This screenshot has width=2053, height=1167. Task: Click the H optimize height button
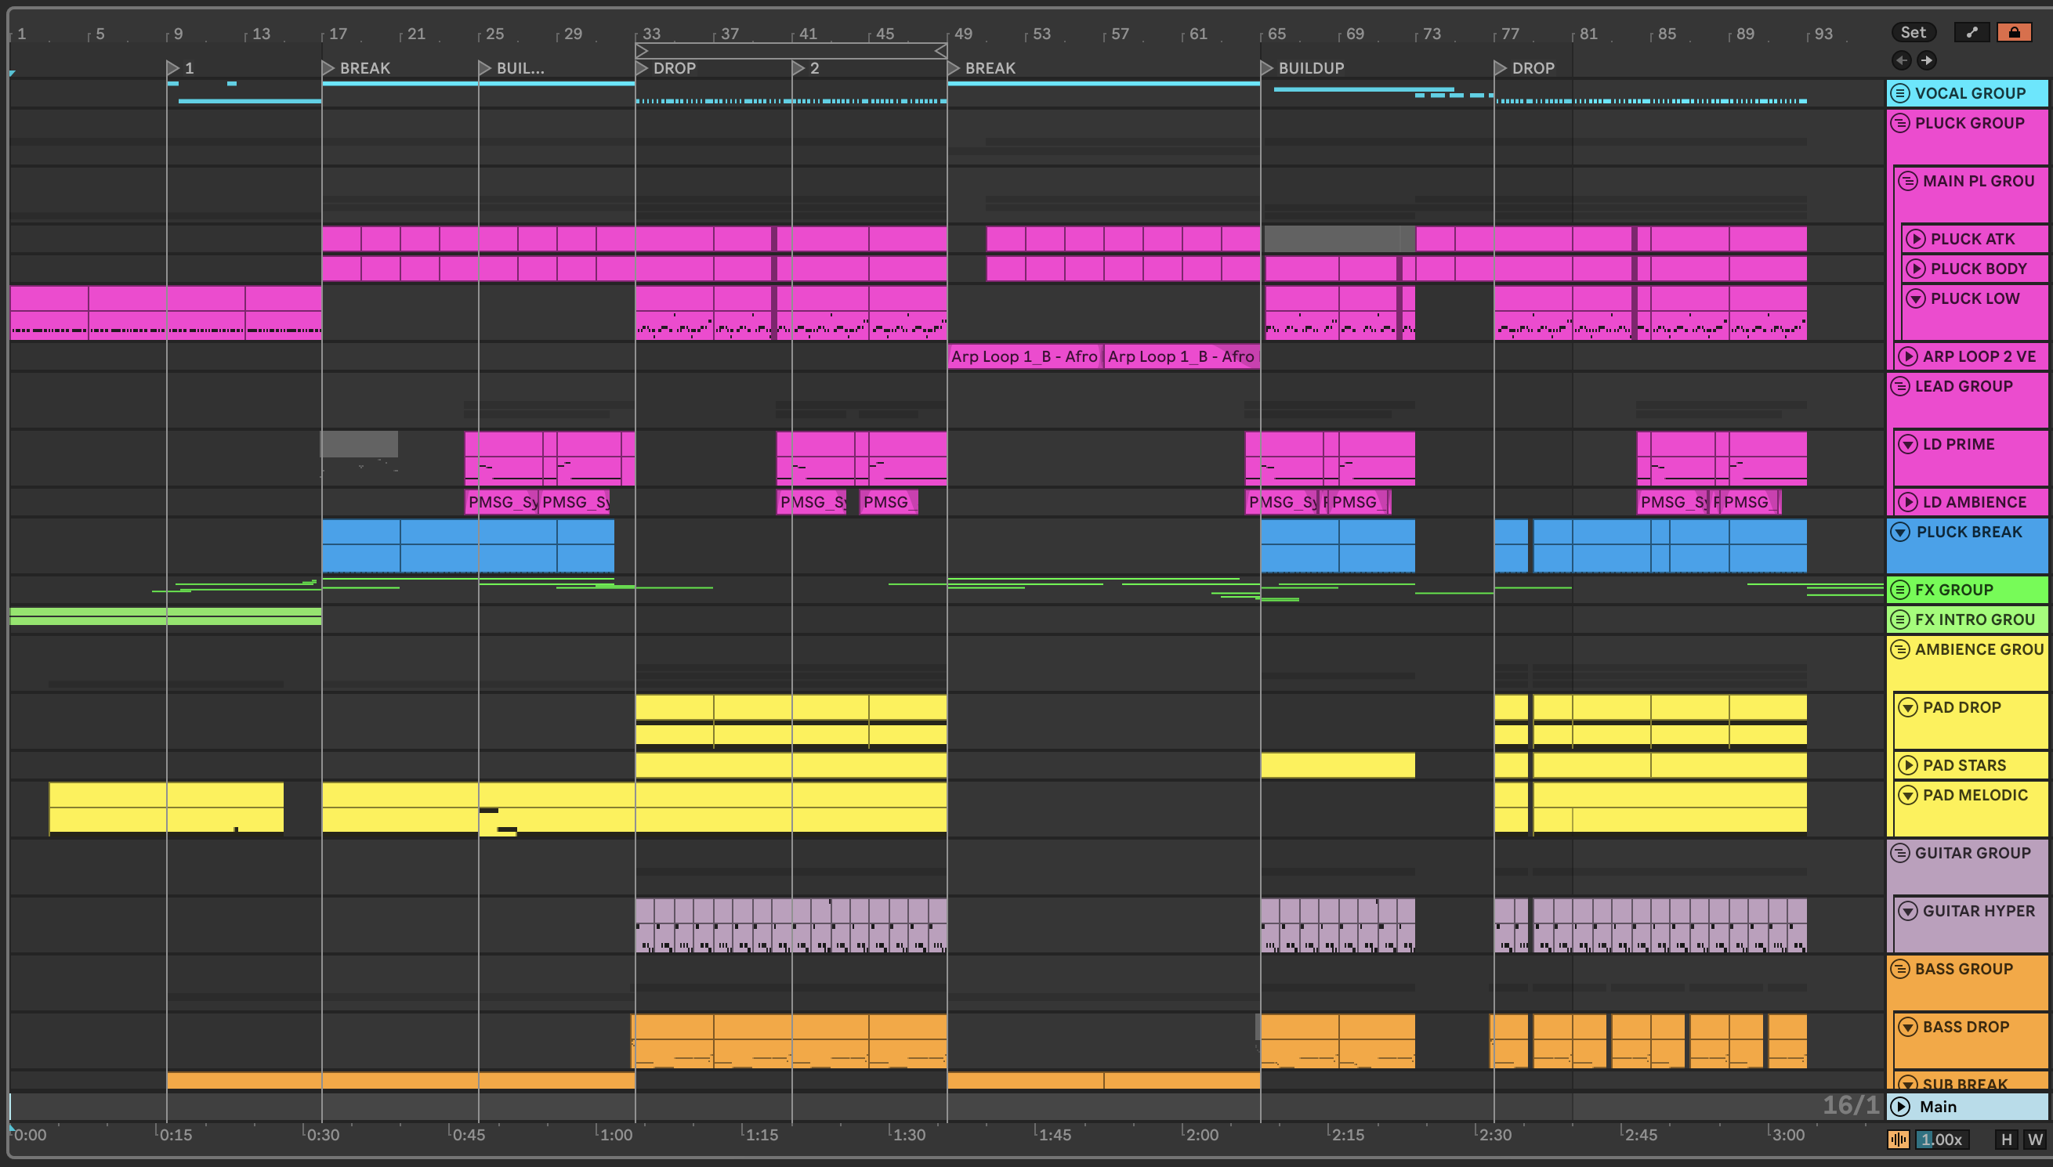(x=2007, y=1140)
